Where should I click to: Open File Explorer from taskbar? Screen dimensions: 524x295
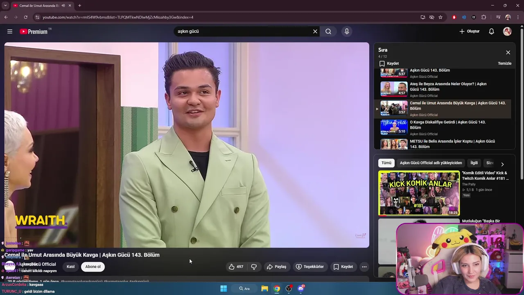265,288
